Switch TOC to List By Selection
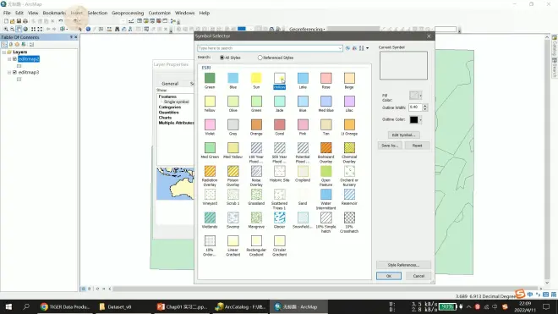The image size is (558, 314). [24, 45]
